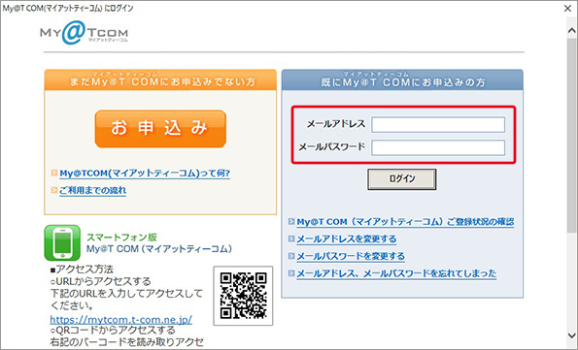Open the https://mytcom.t-com.ne.jp/ URL link
Image resolution: width=578 pixels, height=350 pixels.
coord(120,319)
